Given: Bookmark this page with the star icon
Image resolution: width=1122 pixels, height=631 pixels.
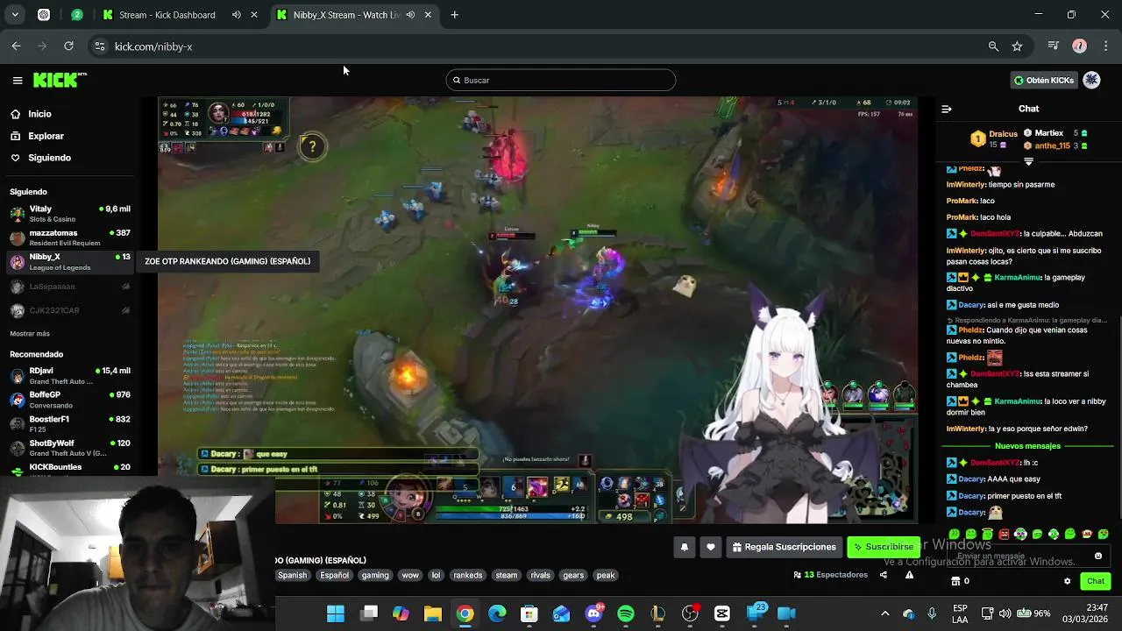Looking at the screenshot, I should click(1017, 46).
